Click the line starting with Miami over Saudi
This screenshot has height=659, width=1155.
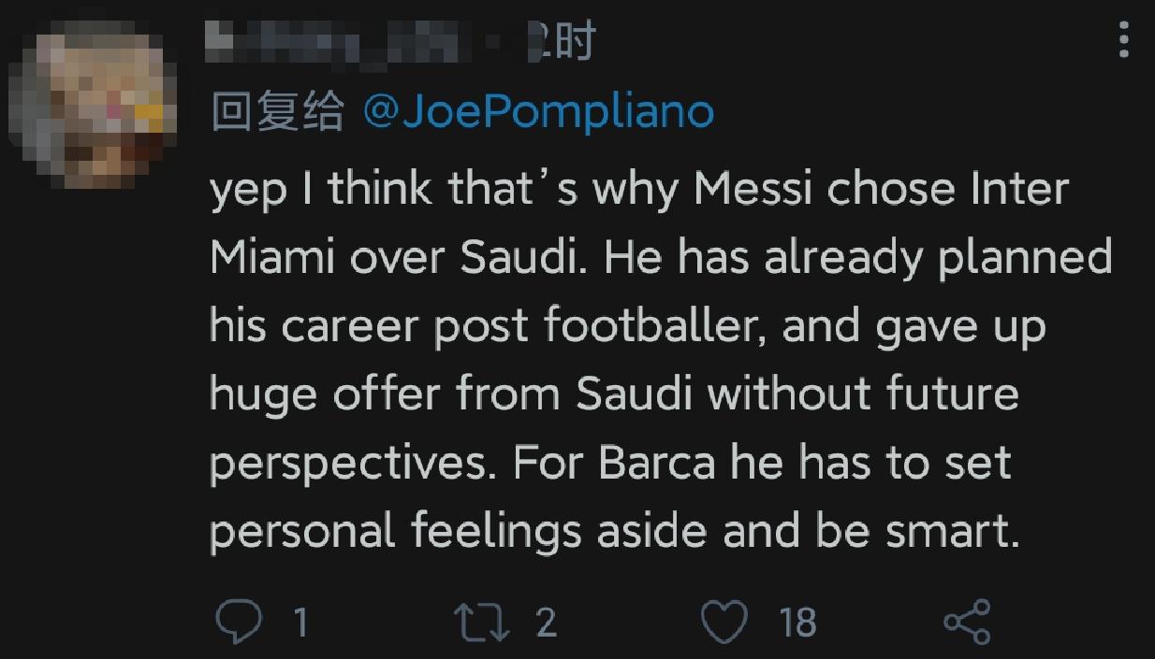point(660,258)
